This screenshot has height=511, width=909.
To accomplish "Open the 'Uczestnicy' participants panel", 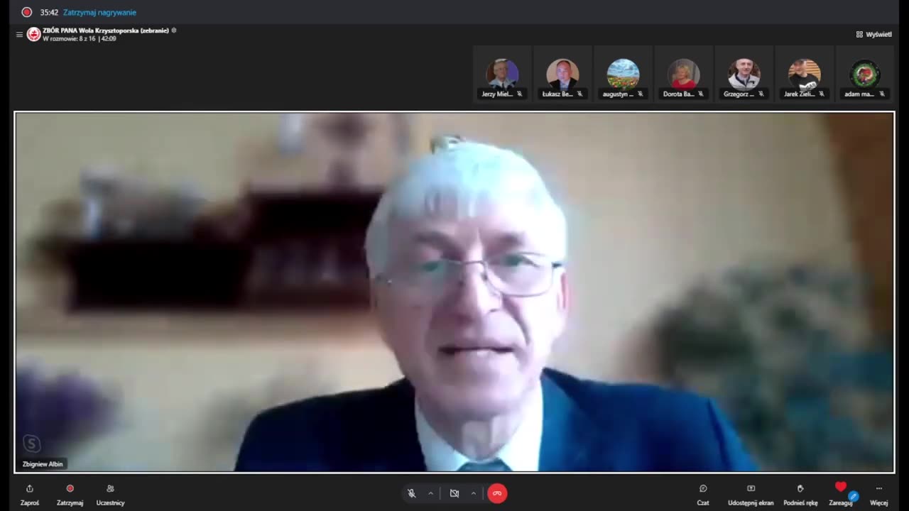I will point(110,495).
